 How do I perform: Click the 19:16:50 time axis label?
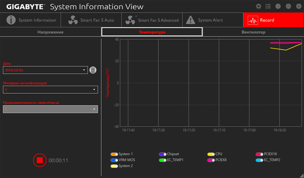pos(280,130)
